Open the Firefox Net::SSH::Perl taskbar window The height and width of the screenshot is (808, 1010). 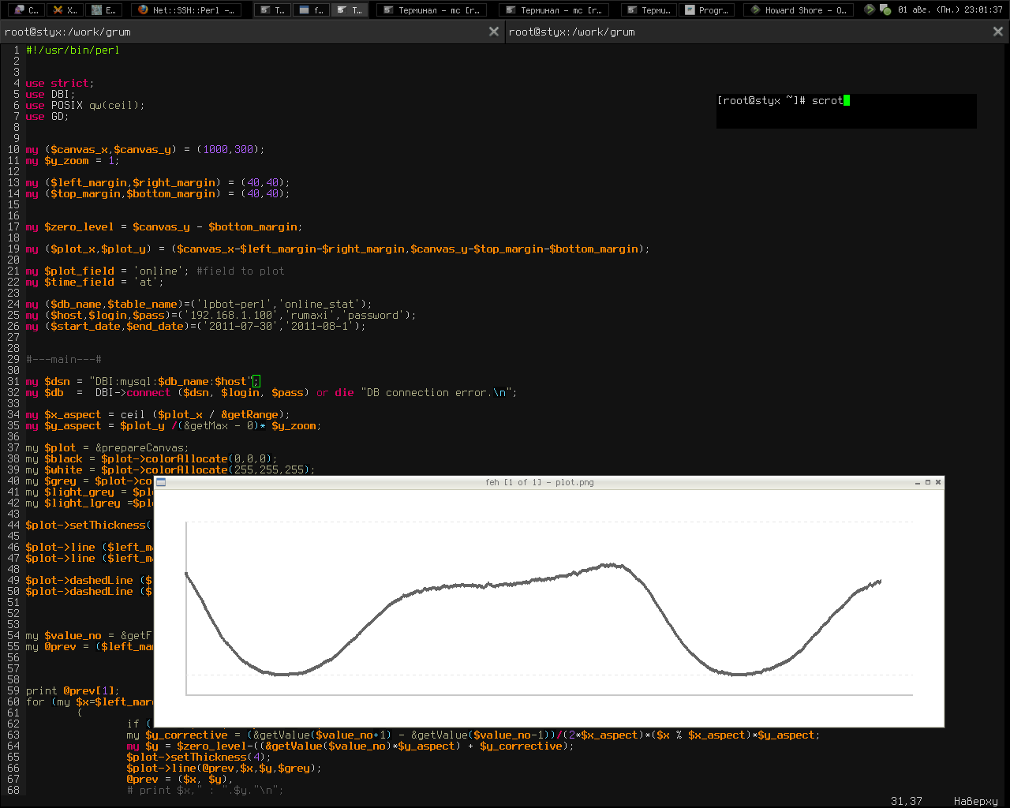(x=186, y=10)
